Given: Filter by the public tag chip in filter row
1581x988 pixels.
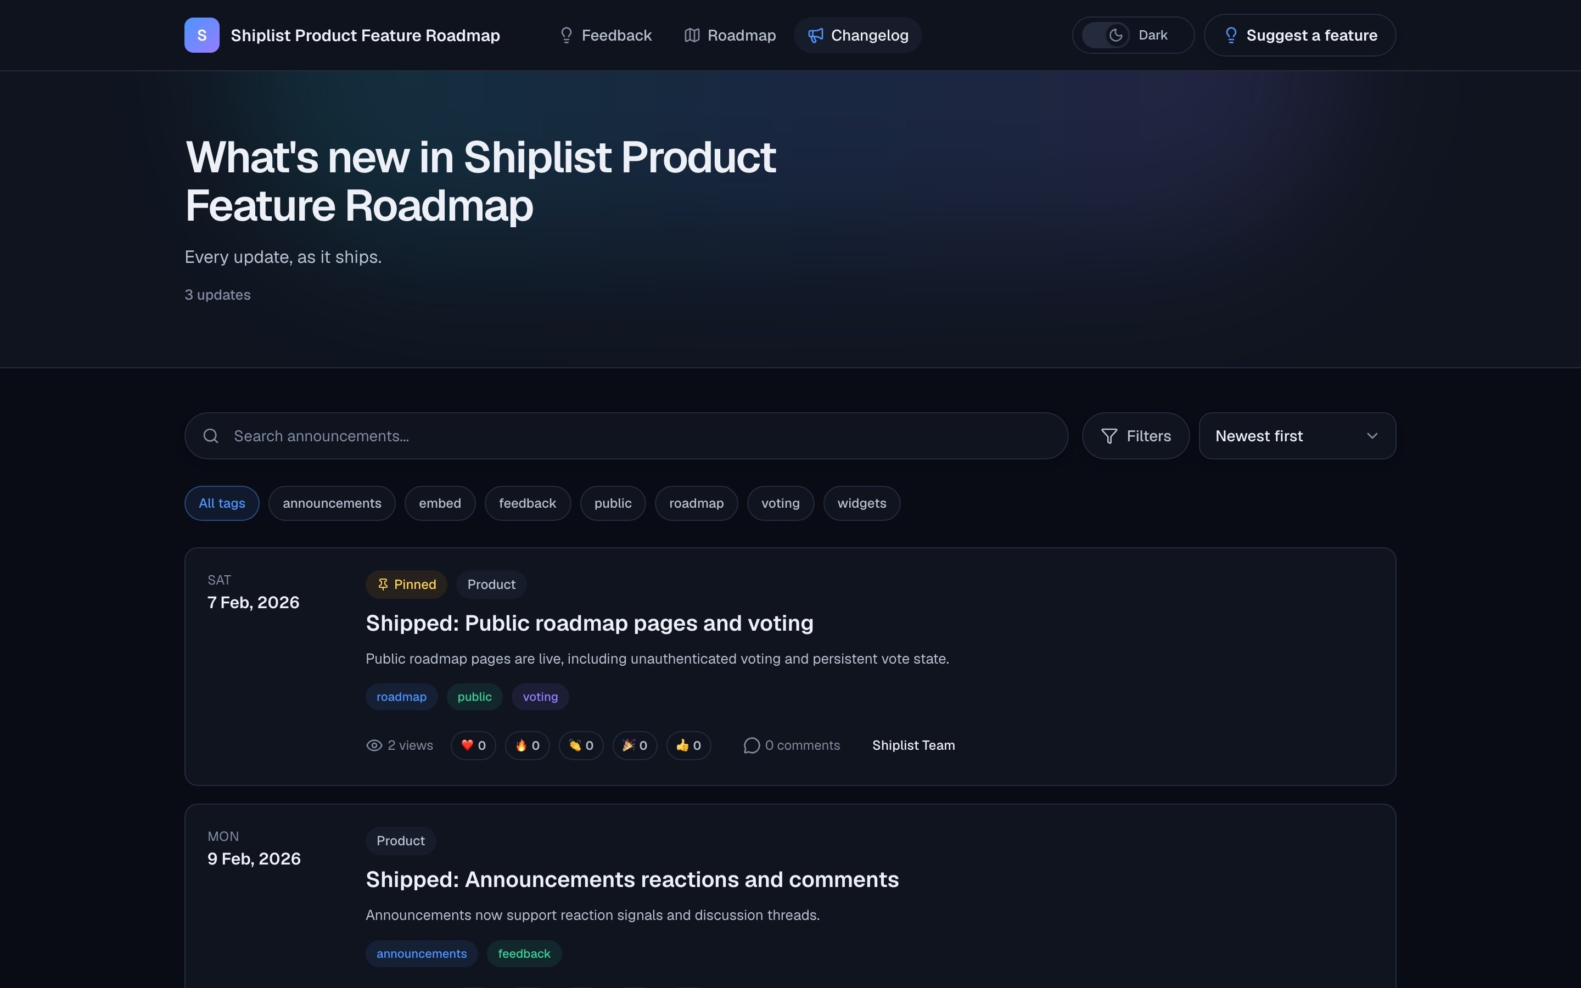Looking at the screenshot, I should coord(613,503).
